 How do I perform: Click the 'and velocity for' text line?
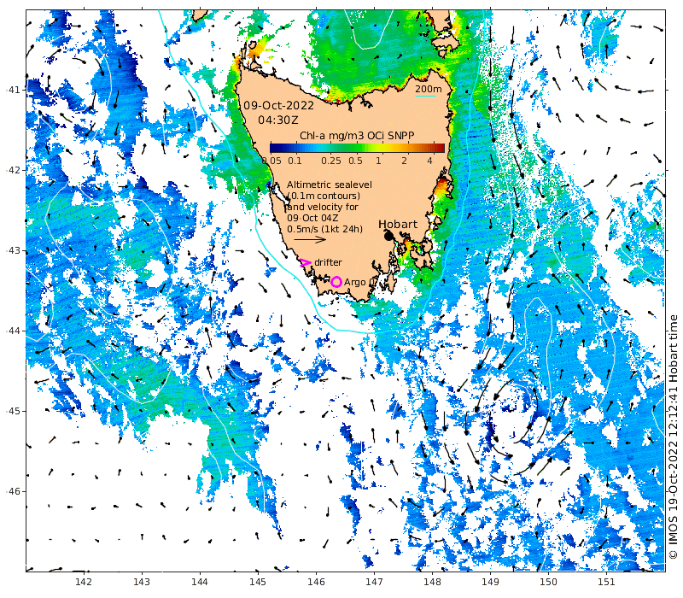[323, 207]
